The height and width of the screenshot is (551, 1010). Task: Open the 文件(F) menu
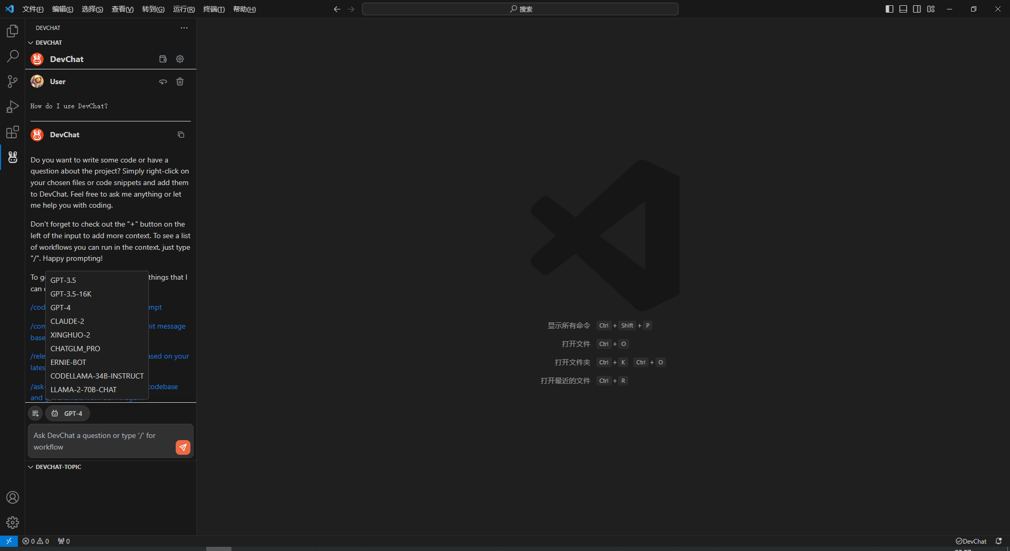coord(33,9)
